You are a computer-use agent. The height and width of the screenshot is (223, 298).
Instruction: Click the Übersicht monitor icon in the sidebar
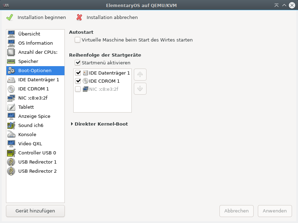(x=11, y=34)
